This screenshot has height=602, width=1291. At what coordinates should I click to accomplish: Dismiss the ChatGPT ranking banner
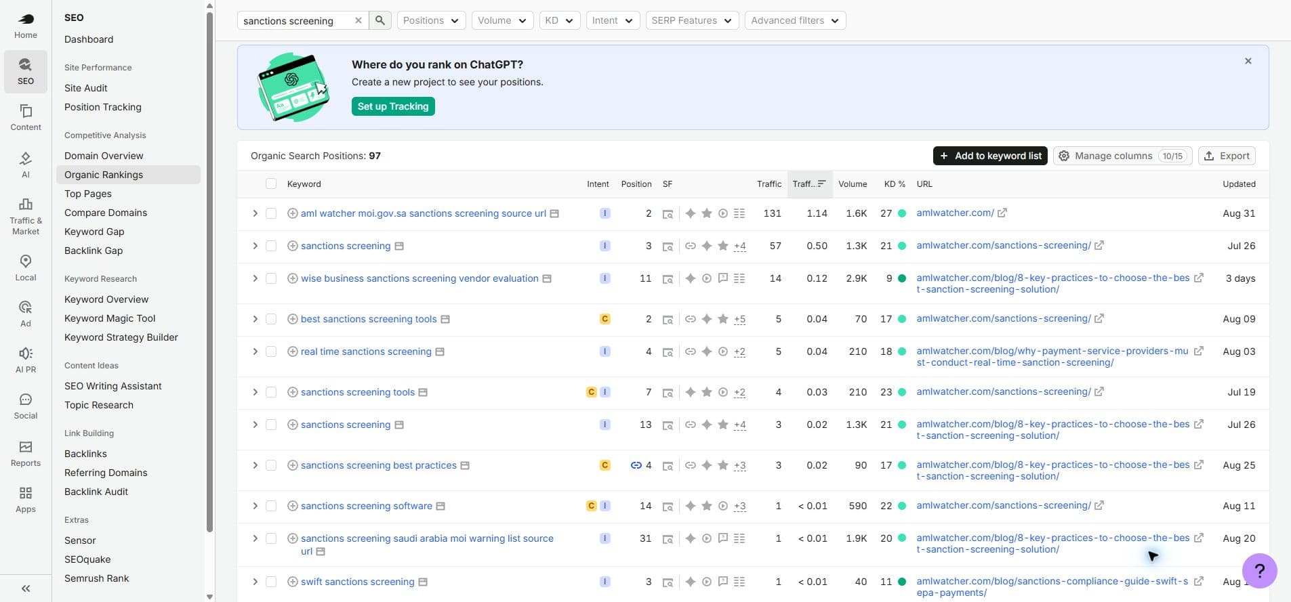pos(1248,61)
